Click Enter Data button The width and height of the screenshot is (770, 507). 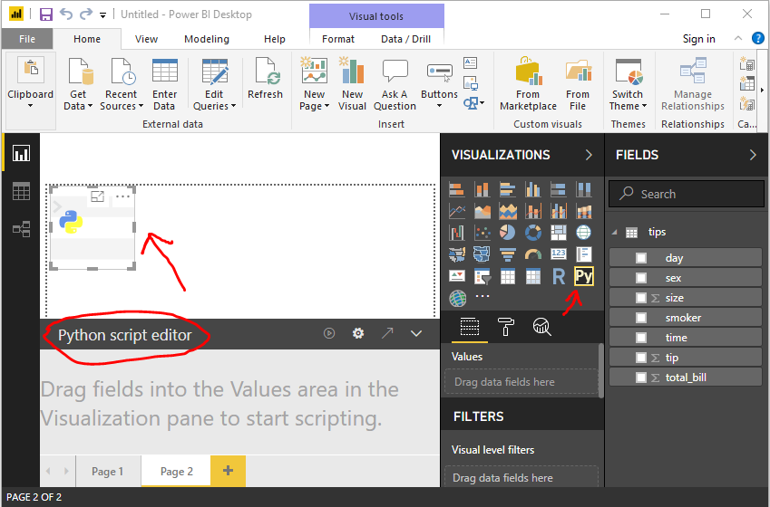(x=164, y=84)
